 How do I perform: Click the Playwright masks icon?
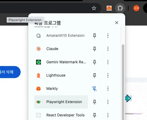[38, 102]
